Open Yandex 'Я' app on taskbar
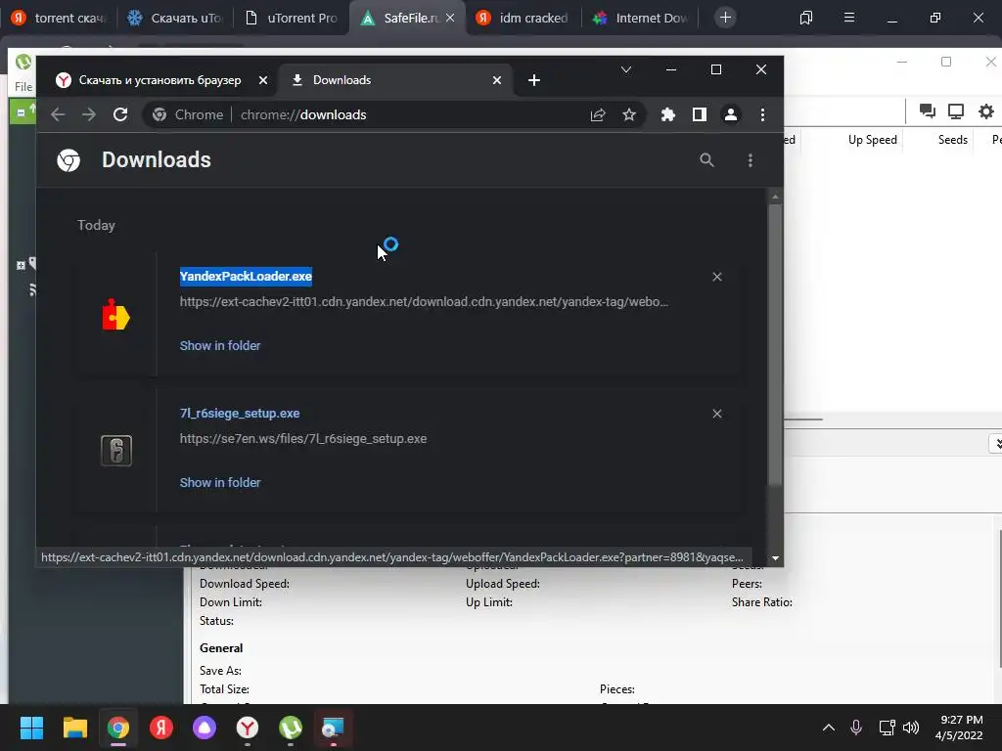 161,728
